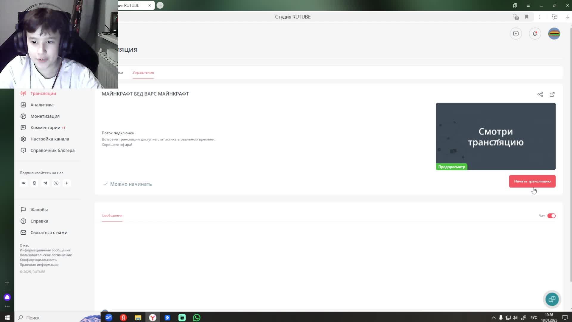Open Справочник блогера in the sidebar
The height and width of the screenshot is (322, 572).
pos(52,150)
